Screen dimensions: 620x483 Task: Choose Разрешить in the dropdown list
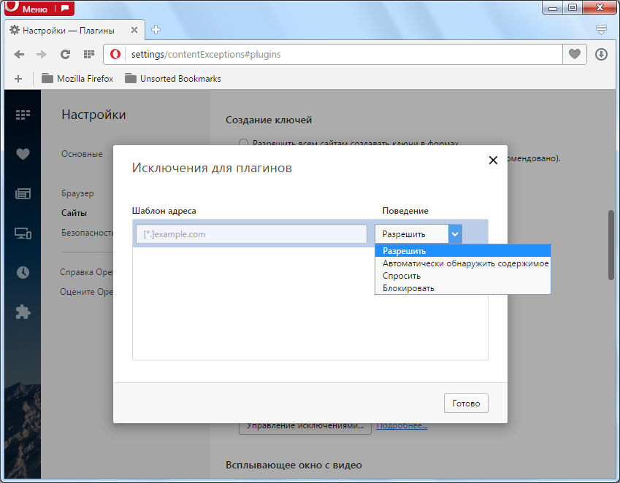pos(463,251)
